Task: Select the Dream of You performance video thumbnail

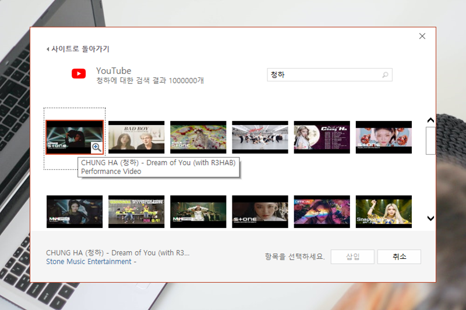Action: click(x=75, y=137)
